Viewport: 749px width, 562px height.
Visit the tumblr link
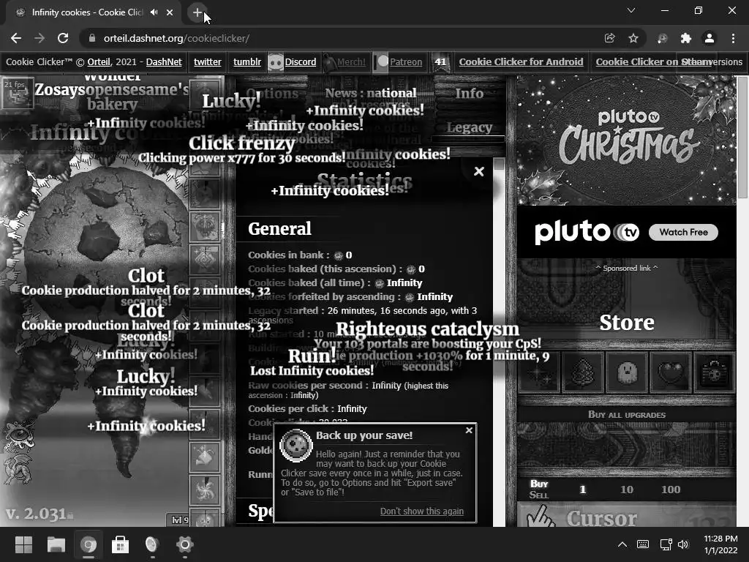247,62
